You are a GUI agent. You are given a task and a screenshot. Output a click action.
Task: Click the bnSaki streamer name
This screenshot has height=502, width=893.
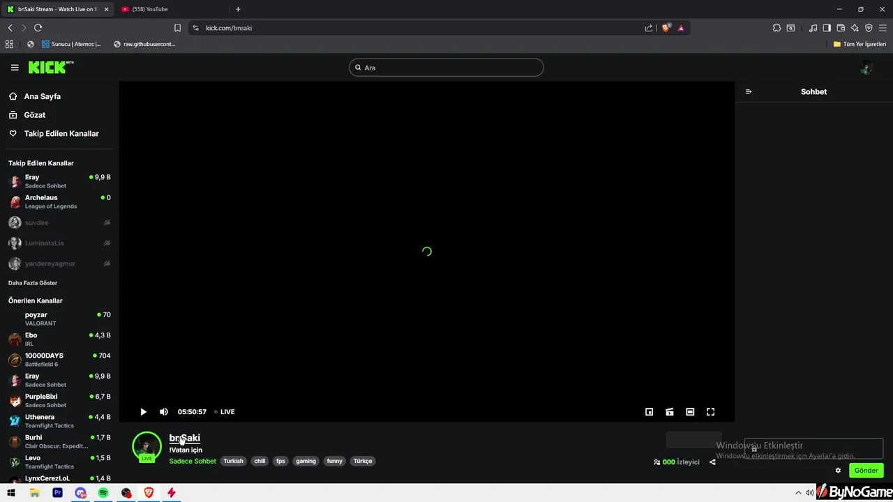pyautogui.click(x=185, y=438)
